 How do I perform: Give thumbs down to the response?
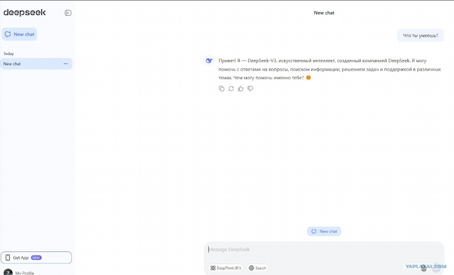[251, 88]
